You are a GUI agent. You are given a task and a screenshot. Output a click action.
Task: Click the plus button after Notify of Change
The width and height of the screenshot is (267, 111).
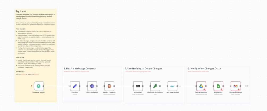247,86
